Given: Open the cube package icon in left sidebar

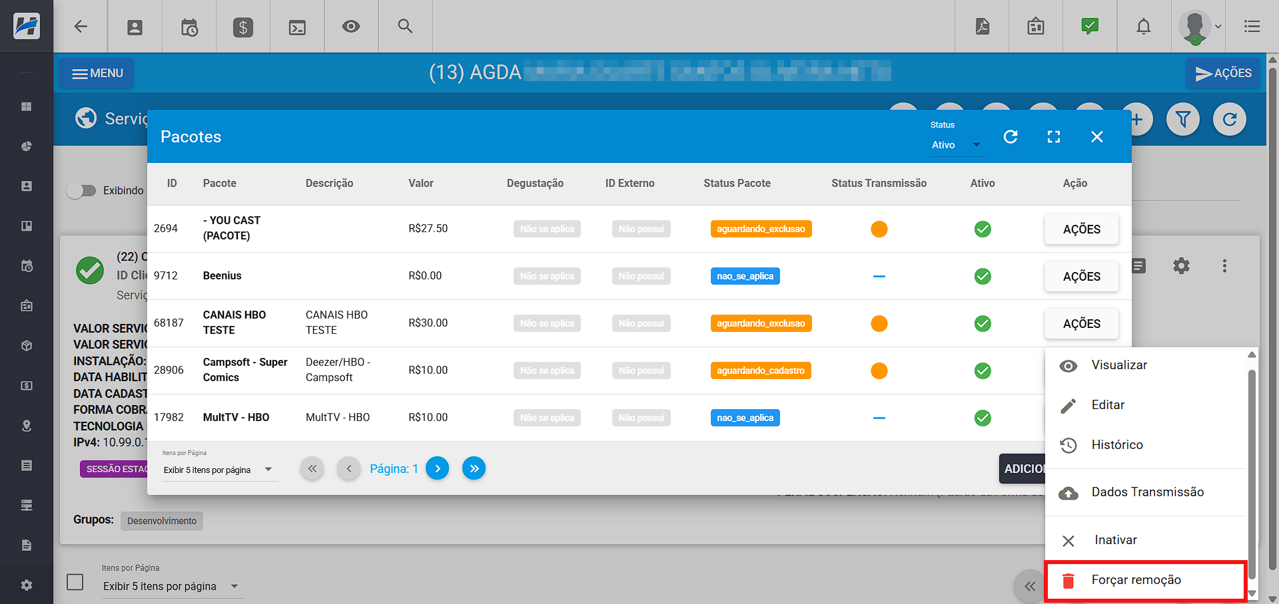Looking at the screenshot, I should click(x=27, y=346).
